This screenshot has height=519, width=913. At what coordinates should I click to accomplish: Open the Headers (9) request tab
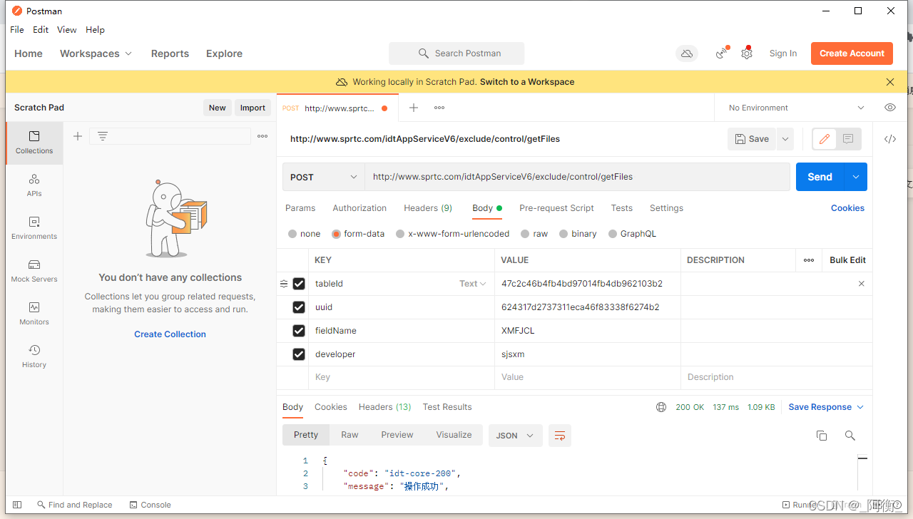pos(428,208)
